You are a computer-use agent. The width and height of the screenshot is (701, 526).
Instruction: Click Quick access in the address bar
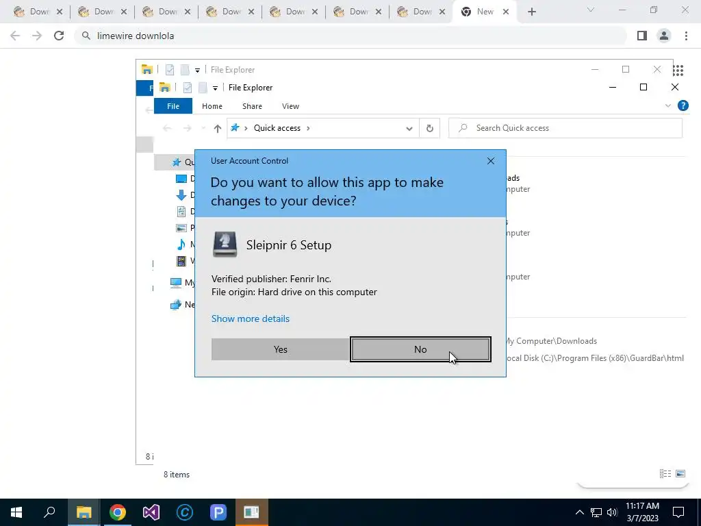277,128
